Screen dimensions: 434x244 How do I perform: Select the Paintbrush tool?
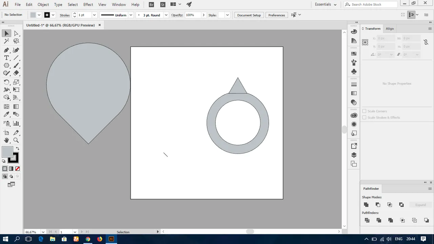[16, 65]
